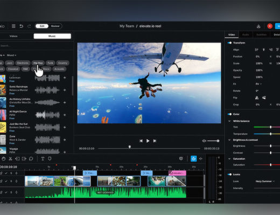Click the NOT LICENSED label on the audio track
Viewport: 280px width, 215px height.
[x=106, y=192]
